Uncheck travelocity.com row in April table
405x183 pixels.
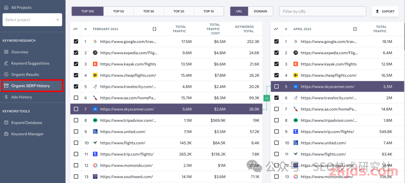pos(276,98)
